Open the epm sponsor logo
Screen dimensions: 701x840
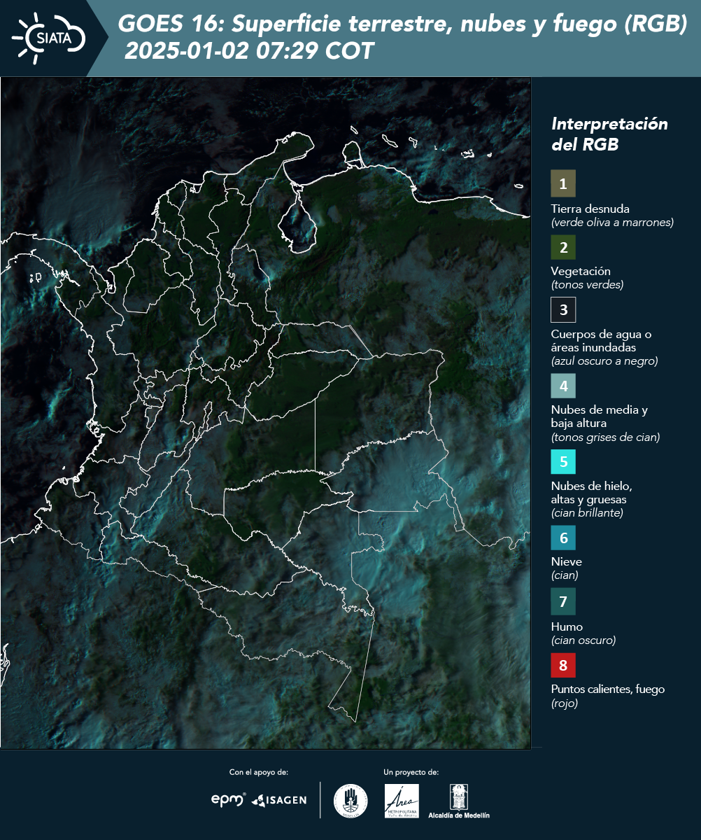click(x=229, y=799)
